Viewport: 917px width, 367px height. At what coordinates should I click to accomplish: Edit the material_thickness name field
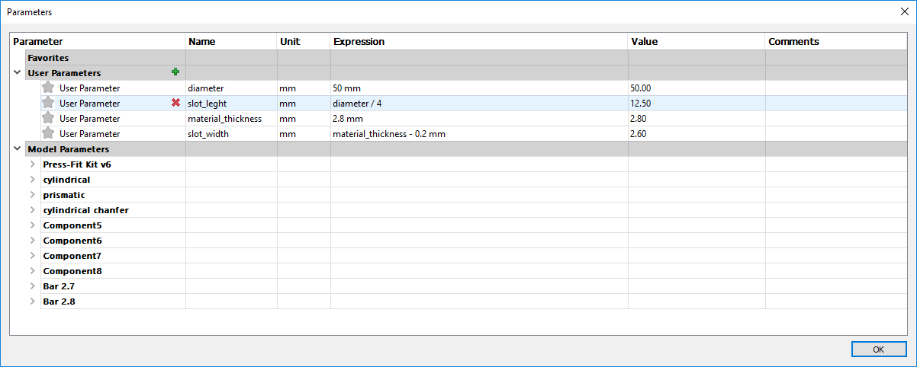[x=231, y=118]
